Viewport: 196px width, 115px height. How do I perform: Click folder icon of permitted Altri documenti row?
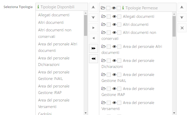(103, 25)
